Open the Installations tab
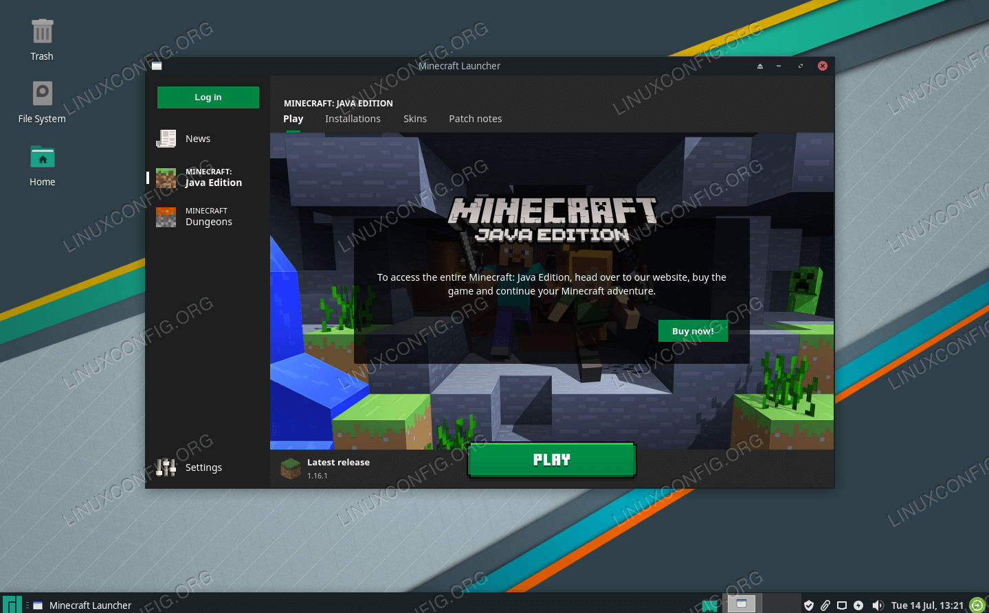 (353, 119)
